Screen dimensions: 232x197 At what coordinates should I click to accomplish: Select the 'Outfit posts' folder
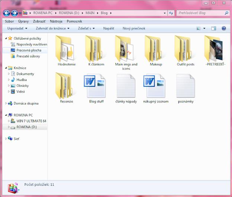coord(186,51)
